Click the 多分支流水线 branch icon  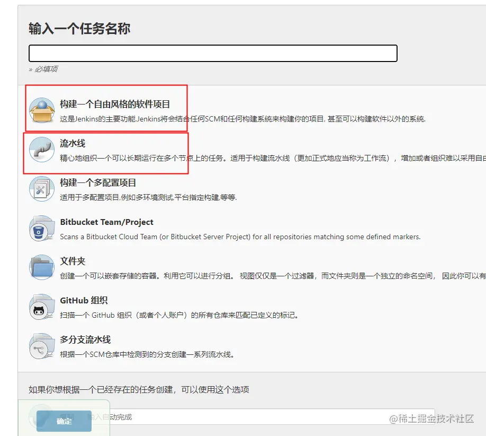tap(42, 346)
